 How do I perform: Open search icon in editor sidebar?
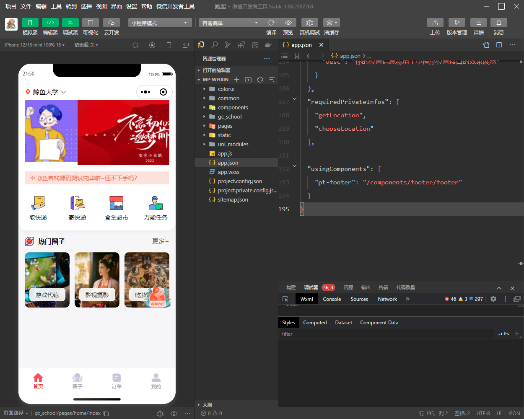click(215, 45)
